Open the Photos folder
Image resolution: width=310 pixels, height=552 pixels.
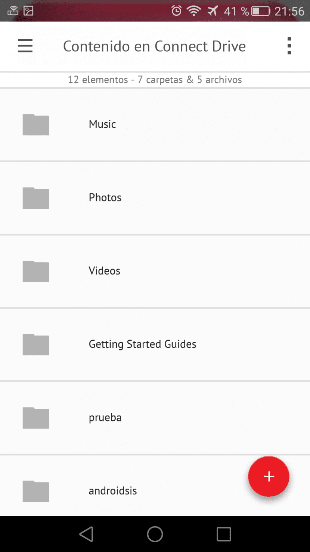[105, 197]
